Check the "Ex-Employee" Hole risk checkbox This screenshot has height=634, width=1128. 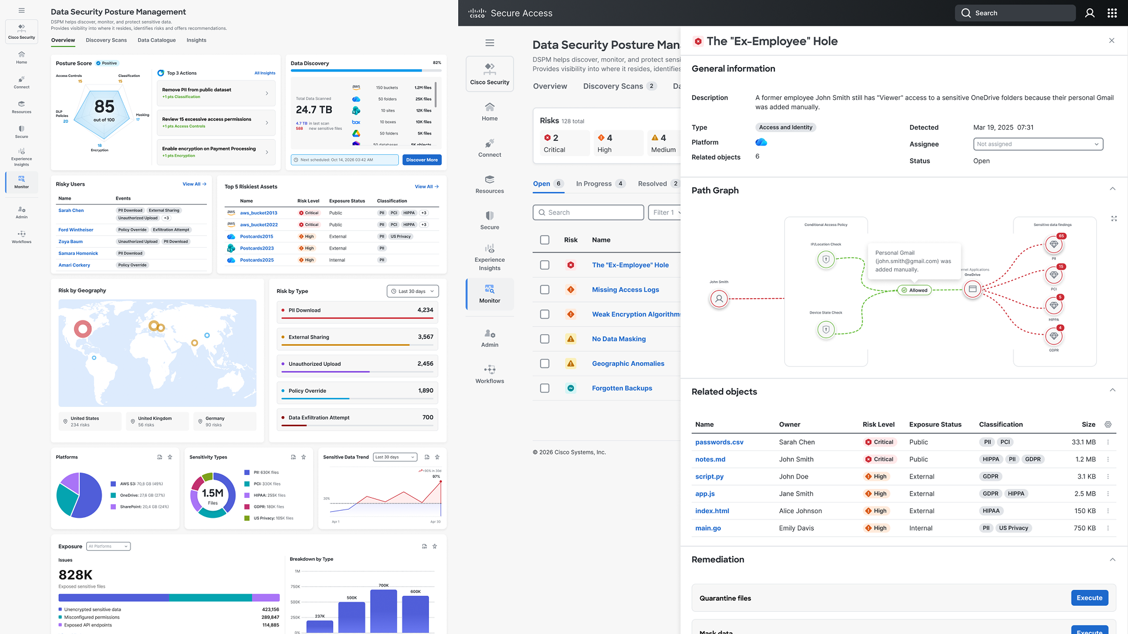point(545,265)
